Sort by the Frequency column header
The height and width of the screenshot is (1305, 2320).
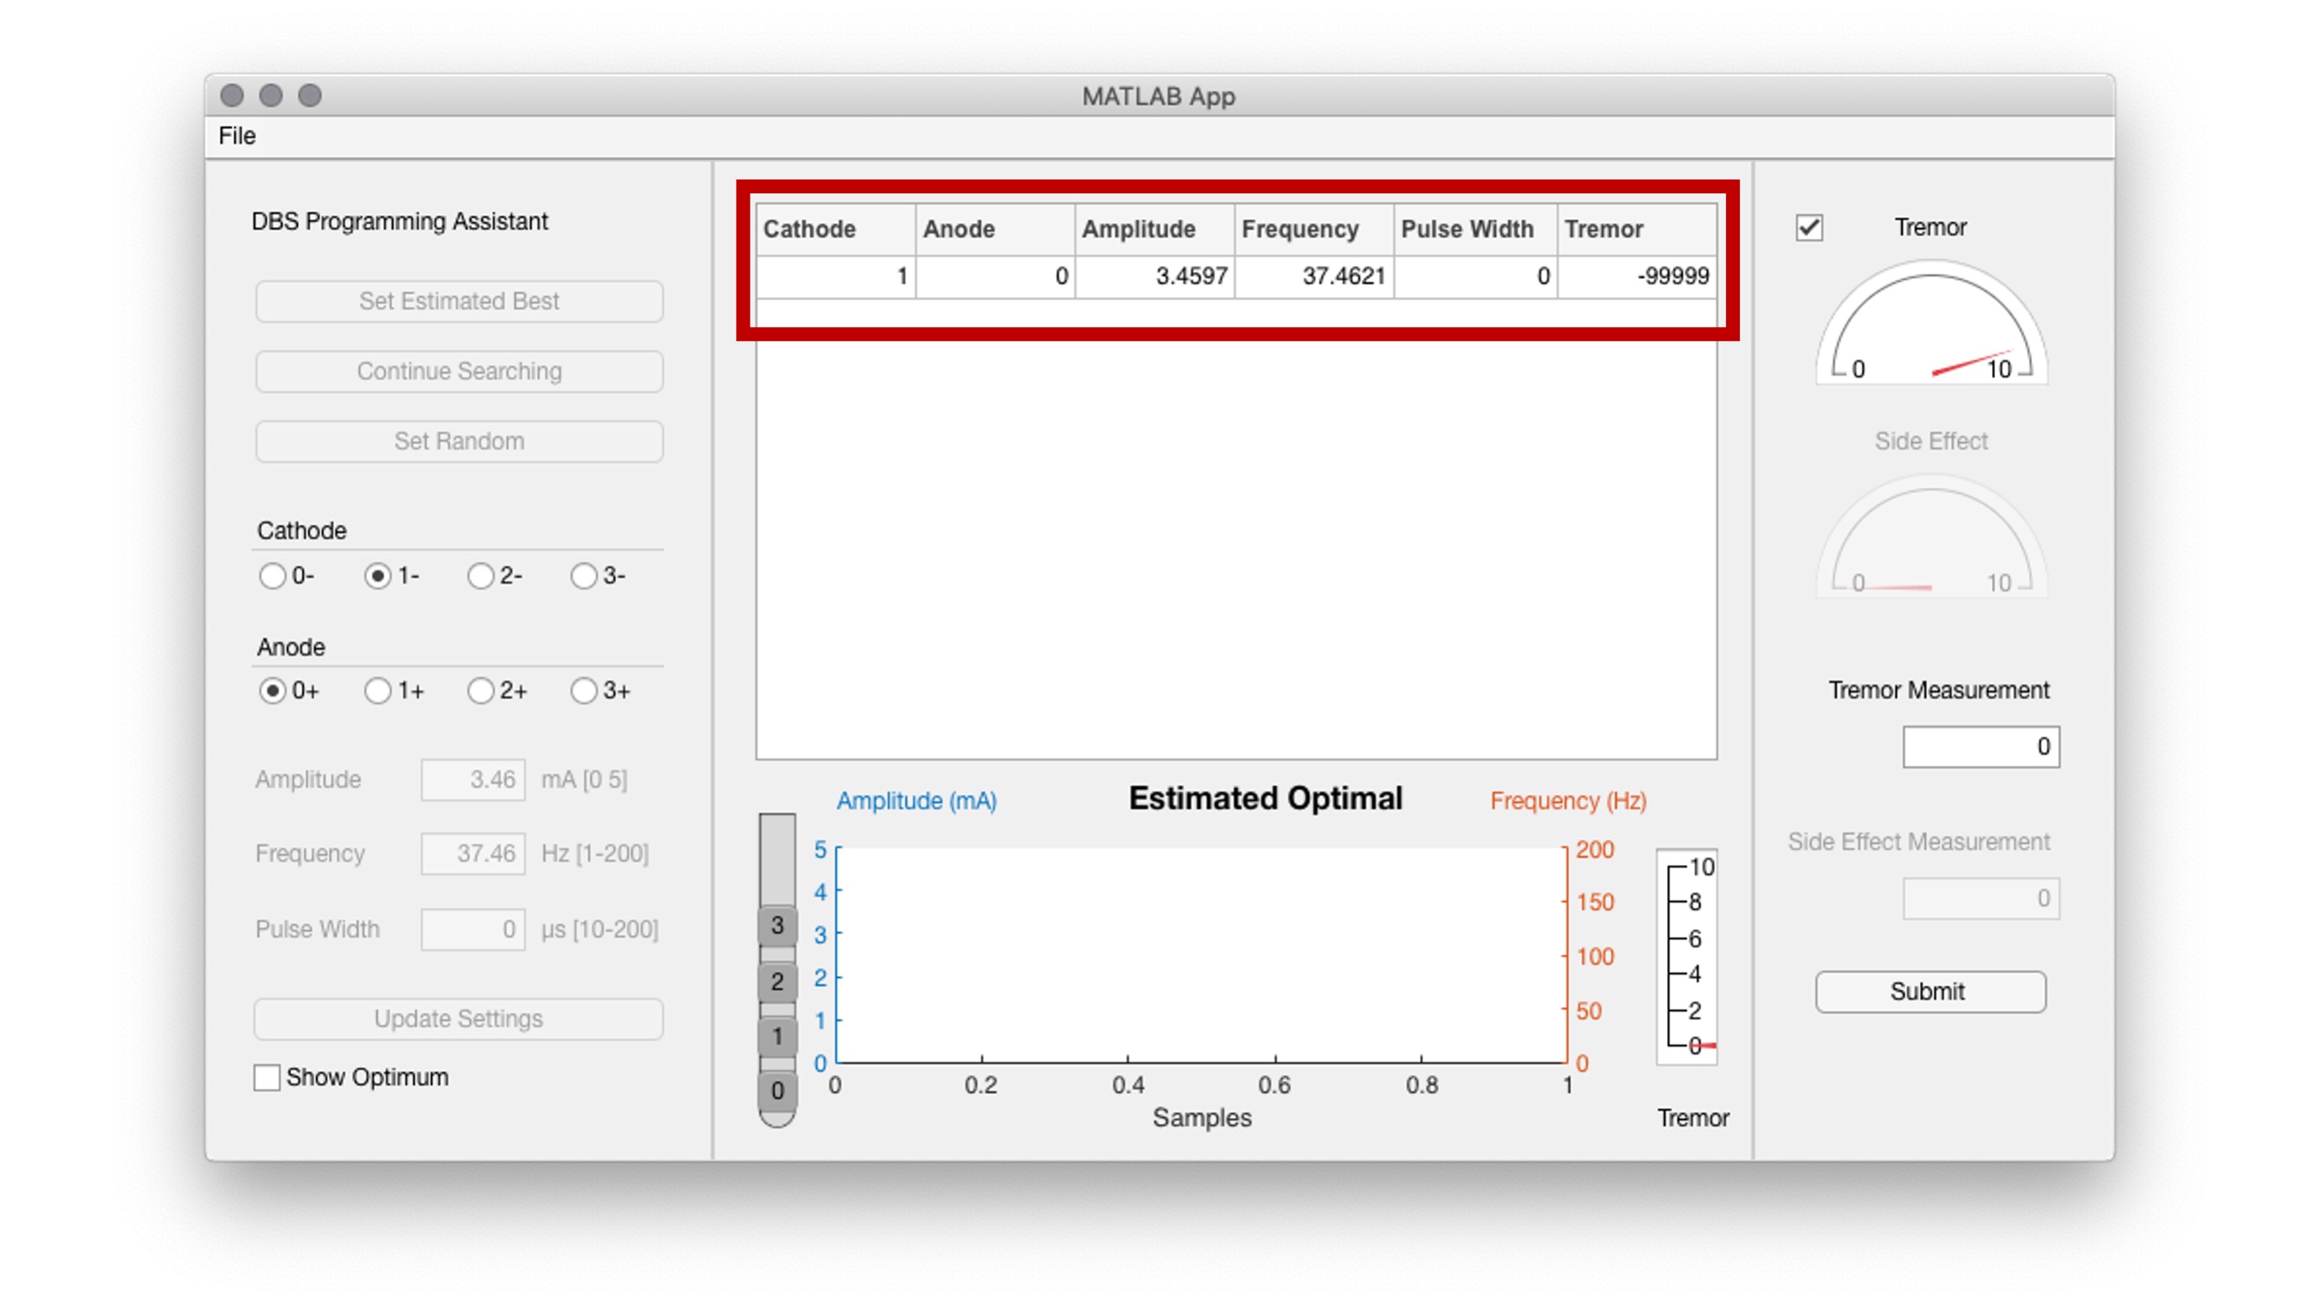[1300, 229]
